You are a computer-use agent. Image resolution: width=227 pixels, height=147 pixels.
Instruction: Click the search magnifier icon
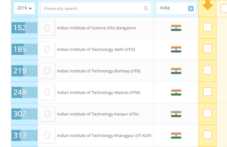(x=146, y=8)
